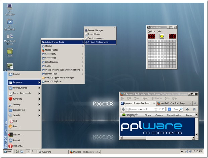Expand Search in Start menu

coord(24,116)
